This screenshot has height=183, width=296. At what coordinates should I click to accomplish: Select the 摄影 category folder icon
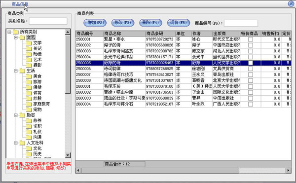coord(29,65)
